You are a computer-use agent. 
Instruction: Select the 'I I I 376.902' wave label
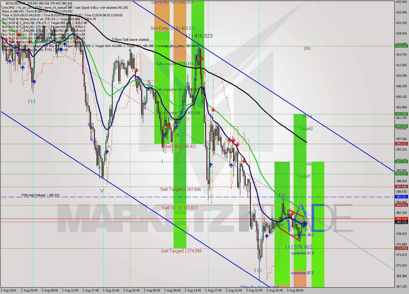tap(299, 247)
